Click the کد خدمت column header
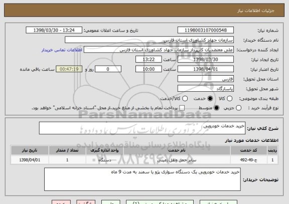Image resolution: width=289 pixels, height=204 pixels. click(249, 150)
